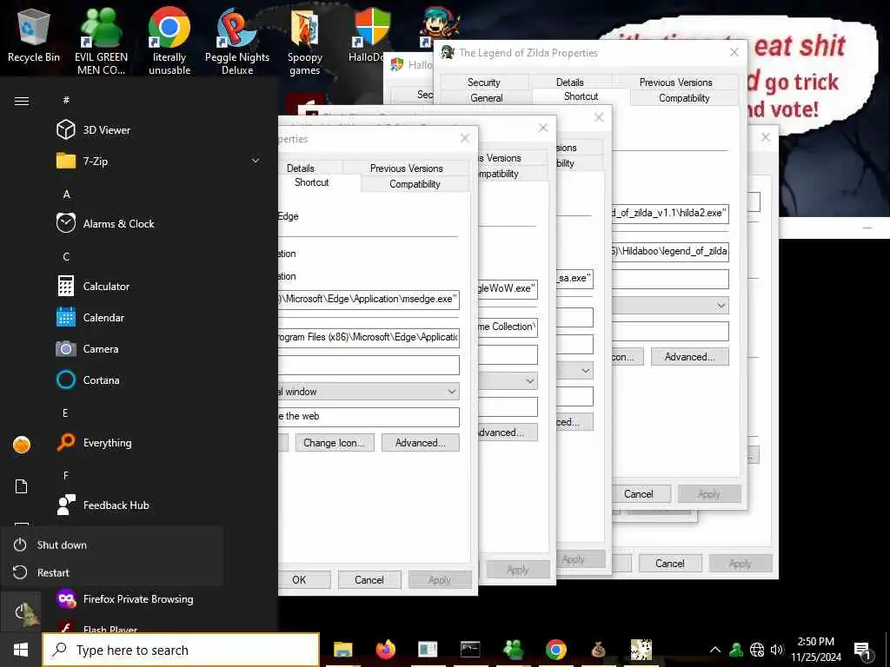Jump to the A letter group header
The height and width of the screenshot is (667, 890).
pyautogui.click(x=66, y=194)
